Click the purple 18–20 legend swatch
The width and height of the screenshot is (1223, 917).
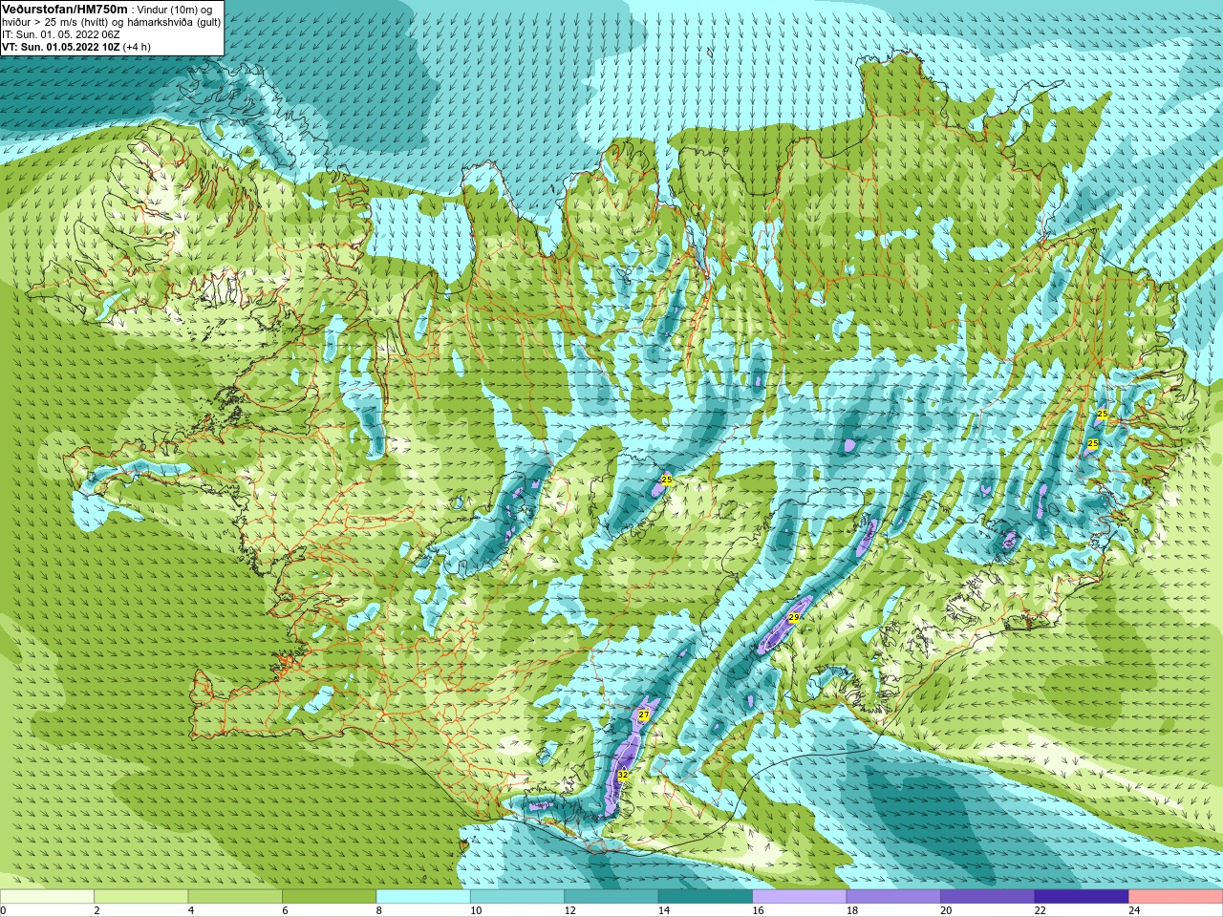pos(893,896)
